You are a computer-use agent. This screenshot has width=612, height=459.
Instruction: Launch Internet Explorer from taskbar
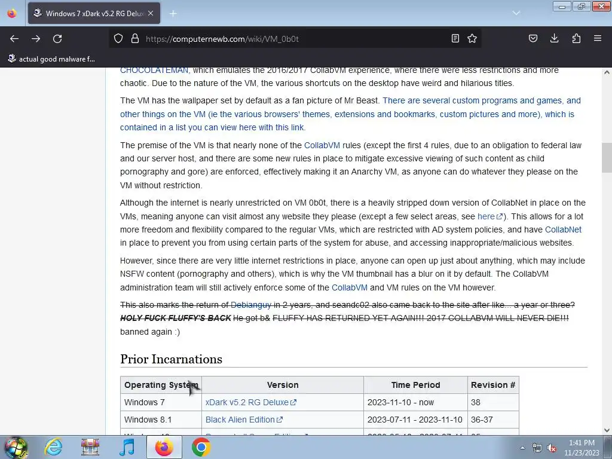(x=53, y=447)
